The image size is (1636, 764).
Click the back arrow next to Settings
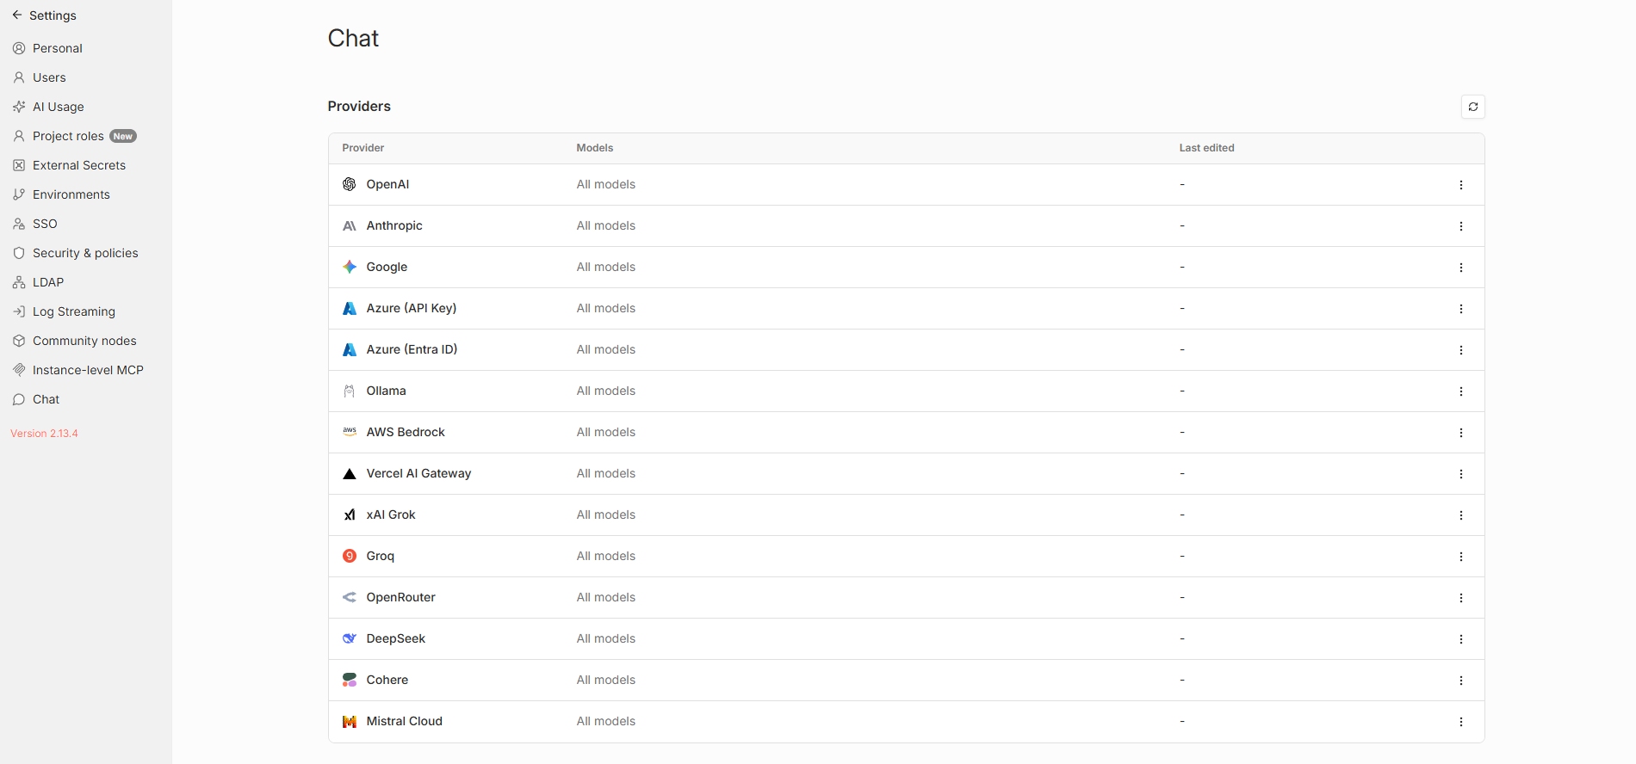[17, 15]
